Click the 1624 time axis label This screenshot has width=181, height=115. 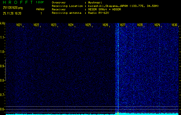71,25
